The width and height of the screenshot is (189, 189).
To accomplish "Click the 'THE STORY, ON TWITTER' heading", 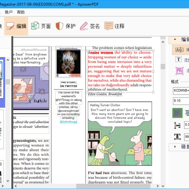I will coord(69,84).
